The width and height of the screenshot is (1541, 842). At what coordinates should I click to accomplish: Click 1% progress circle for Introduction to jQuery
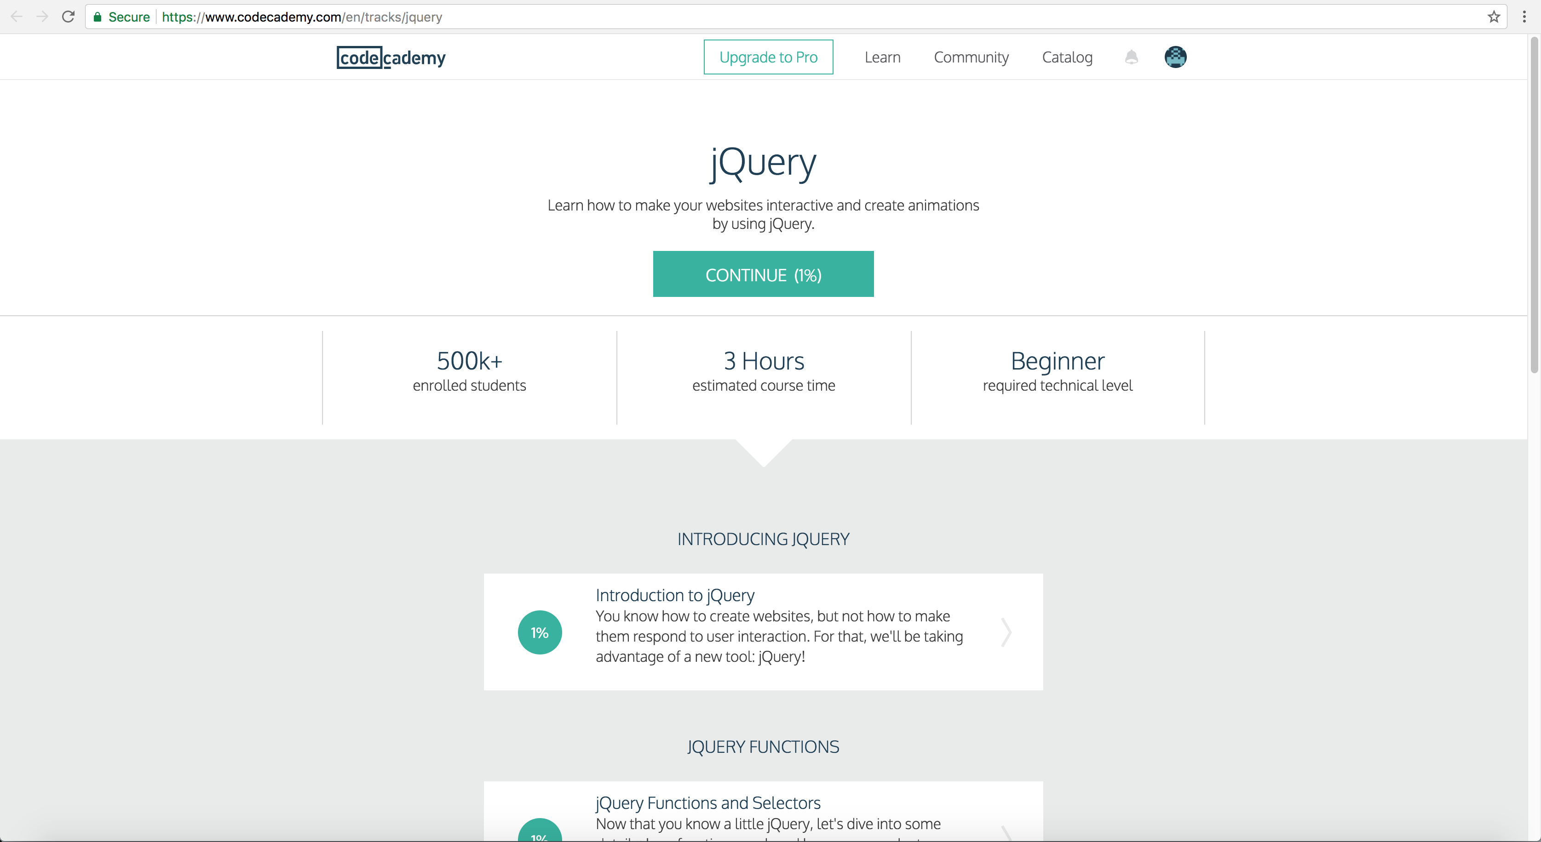pyautogui.click(x=540, y=632)
